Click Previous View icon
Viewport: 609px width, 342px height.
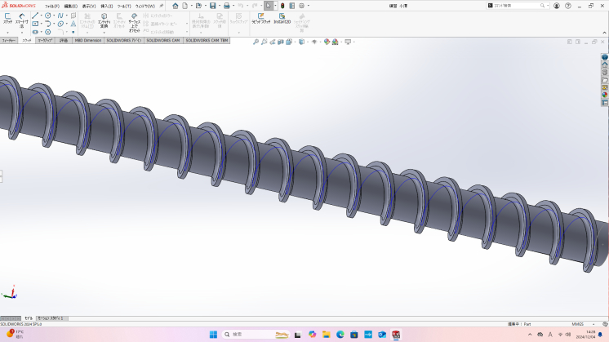273,42
